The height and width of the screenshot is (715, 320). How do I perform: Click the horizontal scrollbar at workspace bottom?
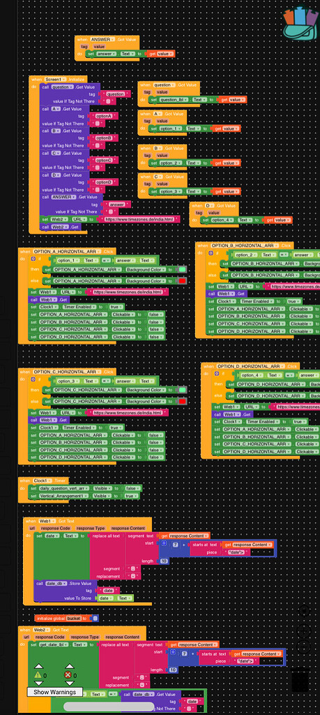(109, 707)
